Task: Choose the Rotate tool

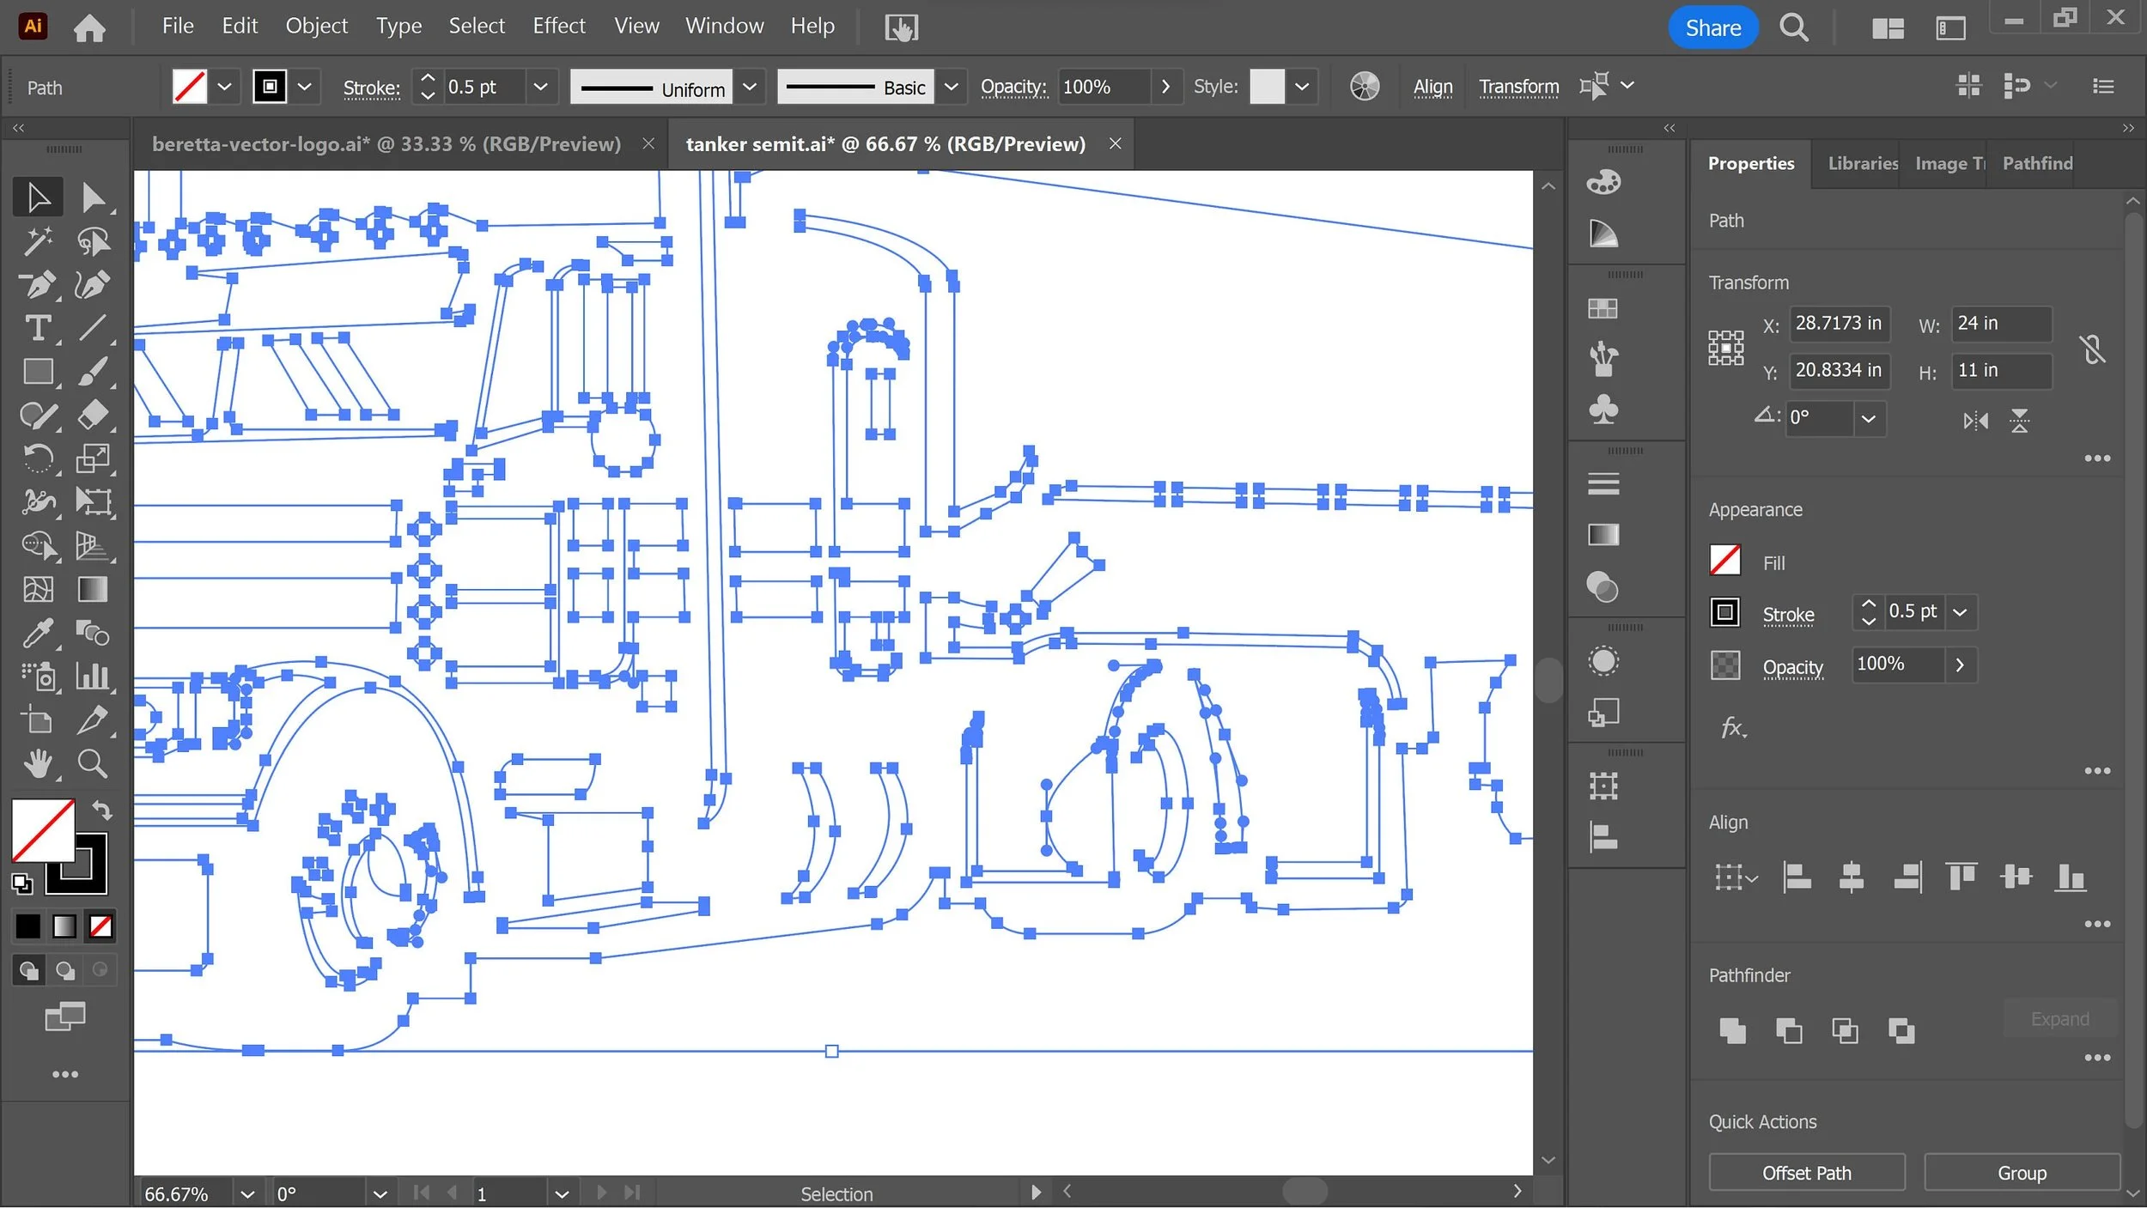Action: [x=38, y=458]
